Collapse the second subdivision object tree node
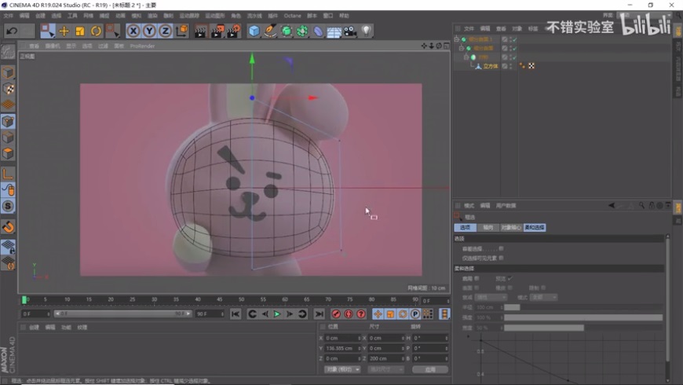This screenshot has width=683, height=385. 462,49
